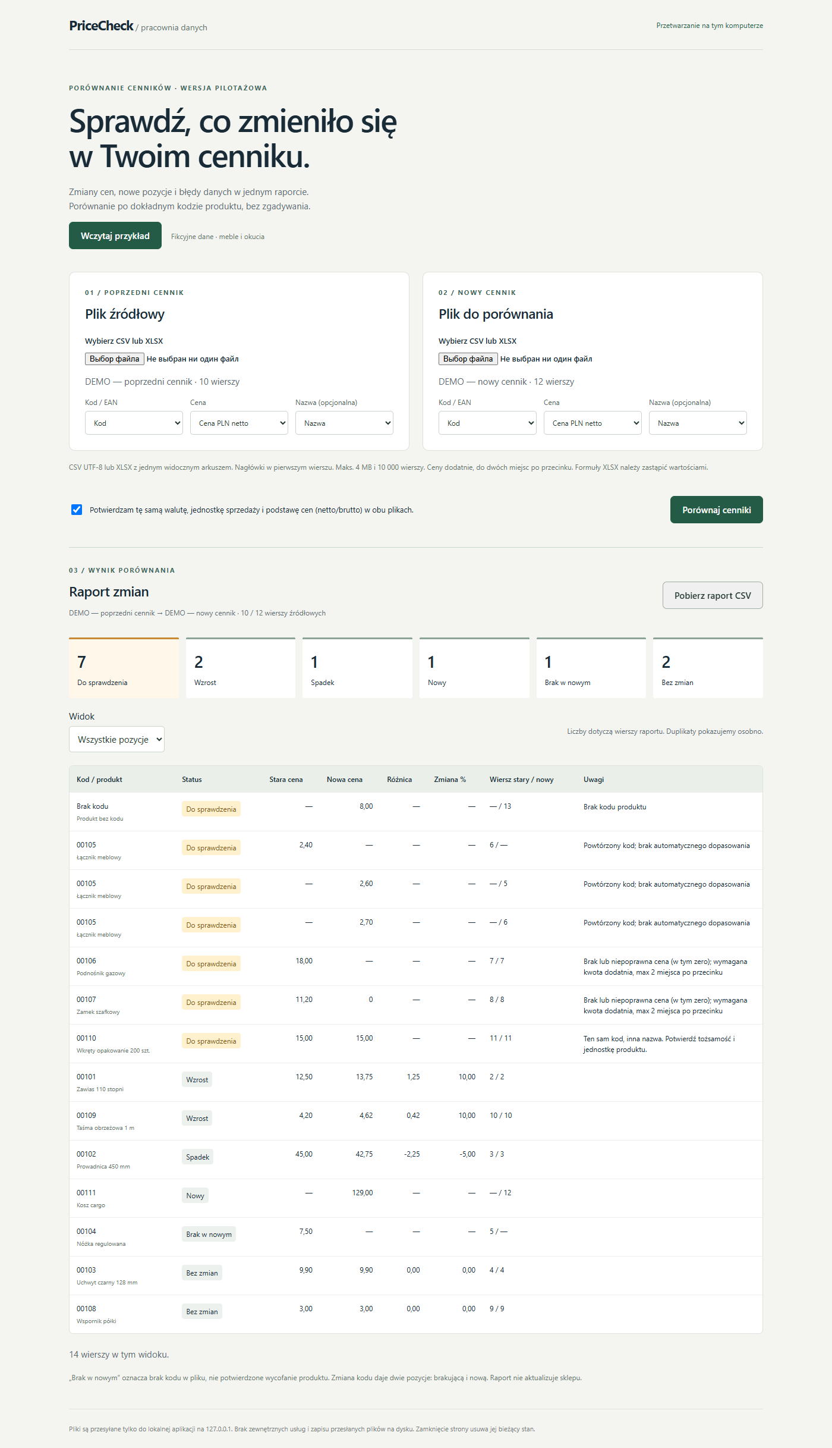832x1448 pixels.
Task: Click the "Różnica" column header
Action: pos(399,780)
